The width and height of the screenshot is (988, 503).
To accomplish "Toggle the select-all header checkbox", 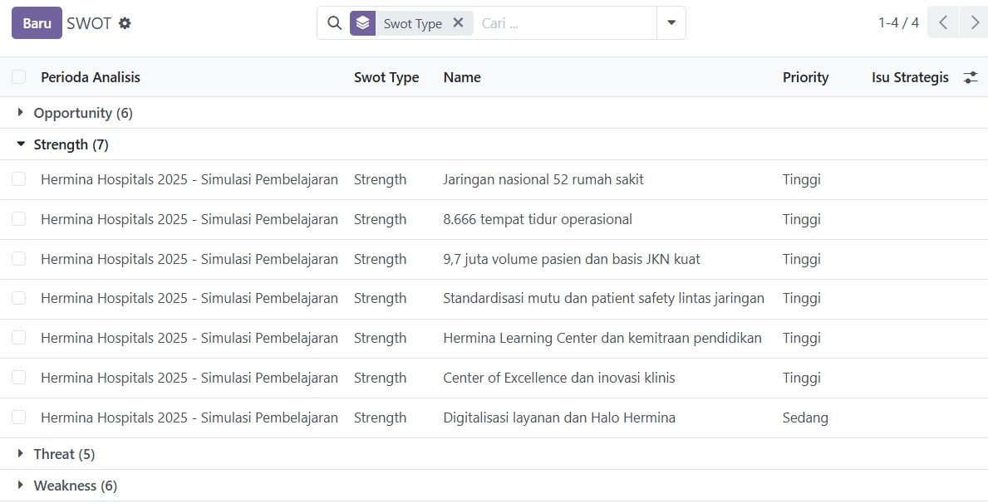I will (x=19, y=77).
